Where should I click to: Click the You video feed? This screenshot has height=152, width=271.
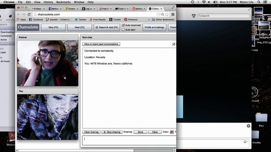coord(48,117)
